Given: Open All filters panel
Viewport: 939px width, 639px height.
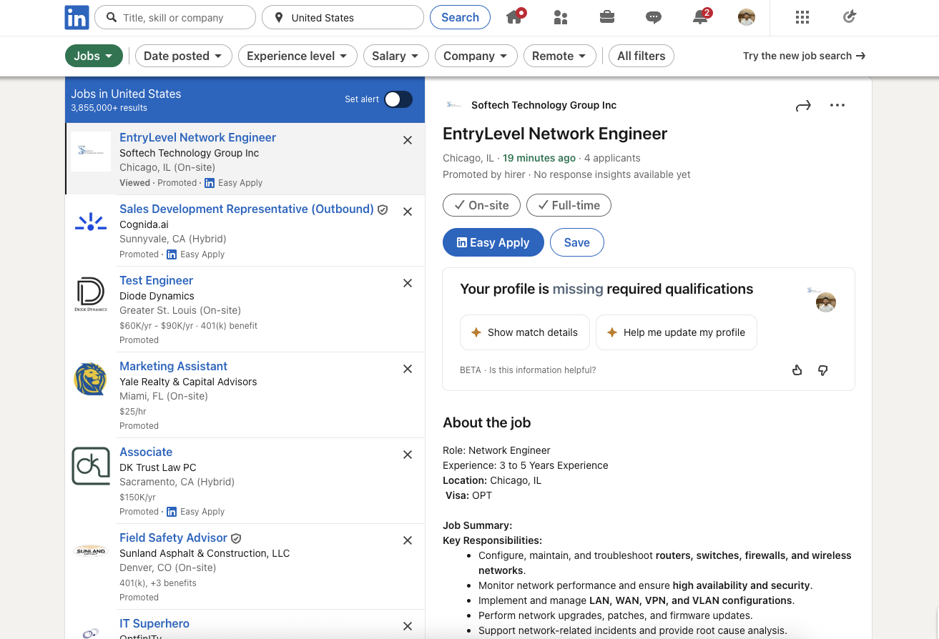Looking at the screenshot, I should click(x=641, y=56).
